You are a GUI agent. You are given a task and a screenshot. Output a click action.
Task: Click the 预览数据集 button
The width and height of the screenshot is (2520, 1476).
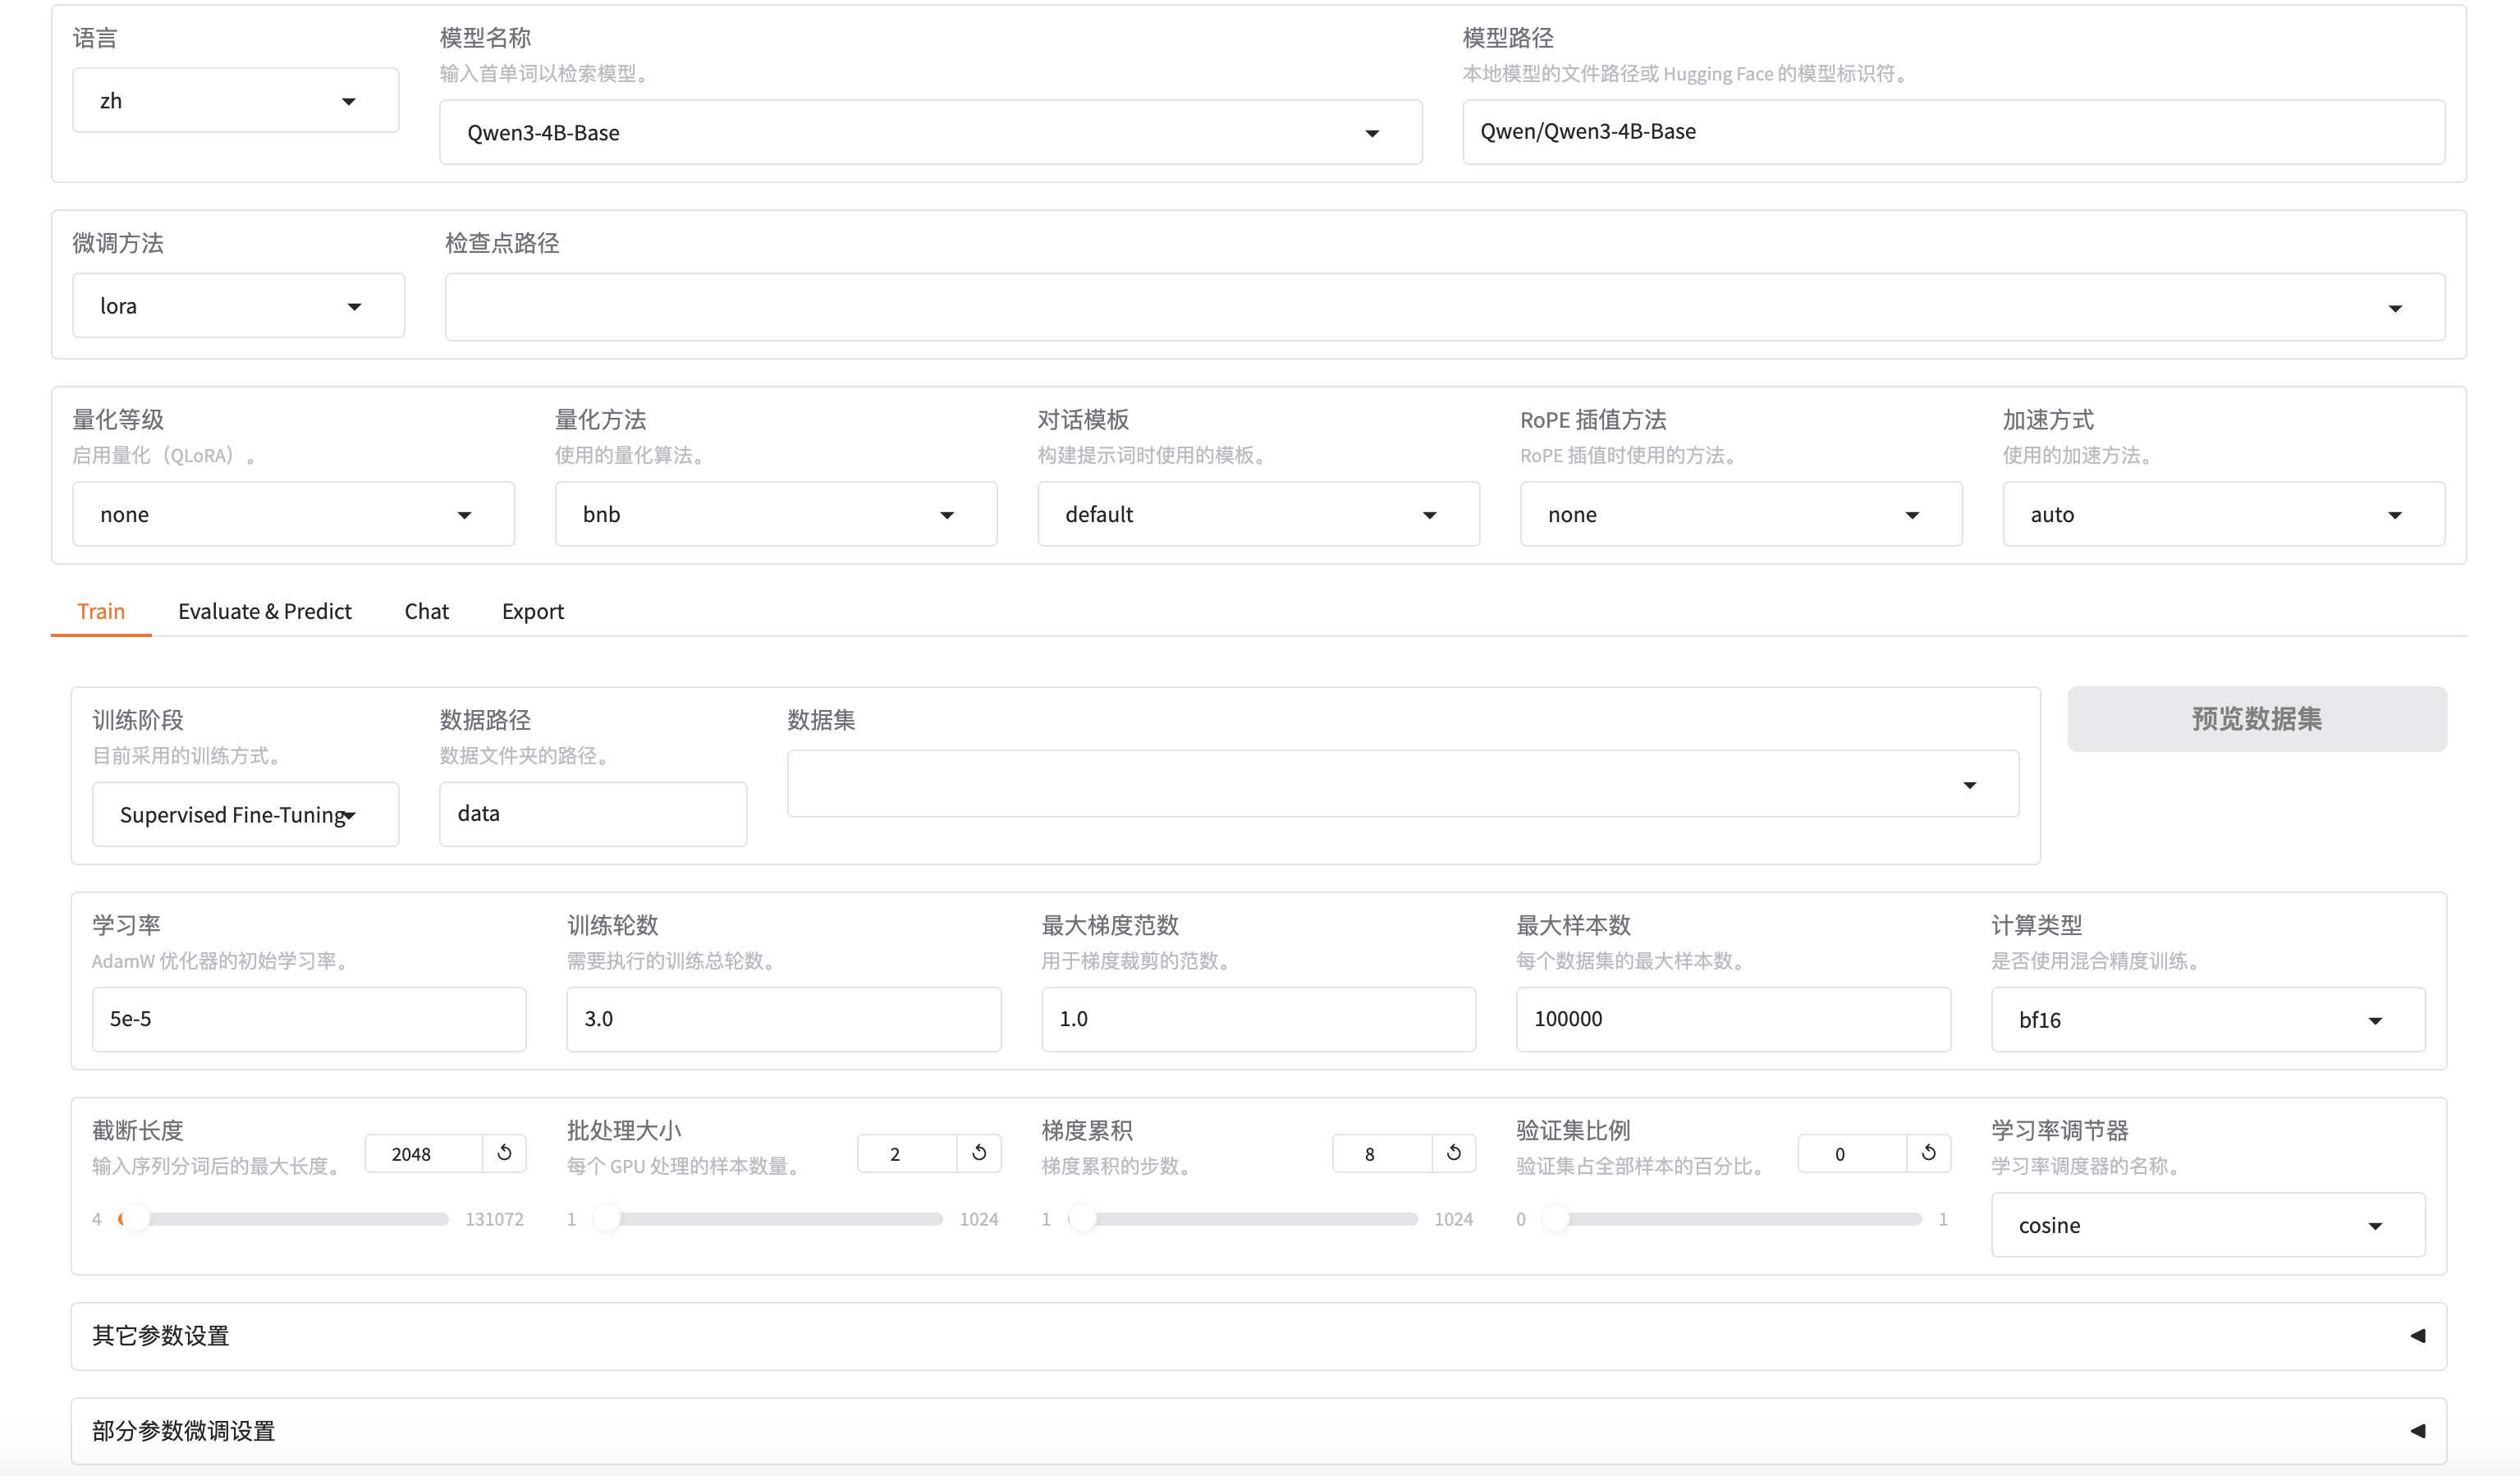2257,719
